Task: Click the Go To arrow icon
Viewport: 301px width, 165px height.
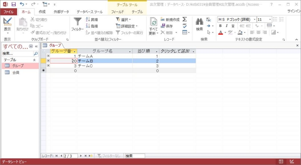Action: (x=209, y=26)
